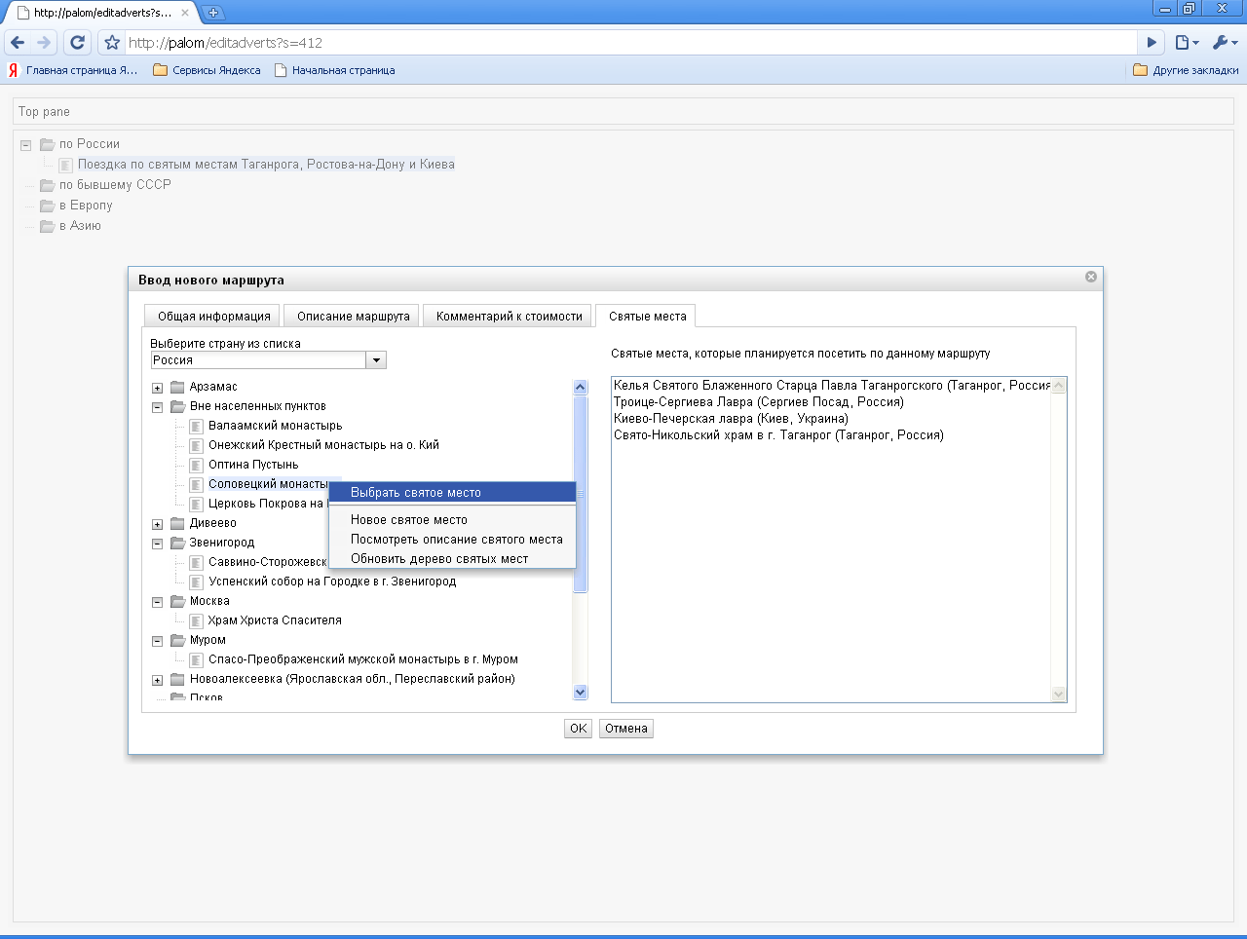1247x939 pixels.
Task: Close the new route dialog
Action: [x=1091, y=277]
